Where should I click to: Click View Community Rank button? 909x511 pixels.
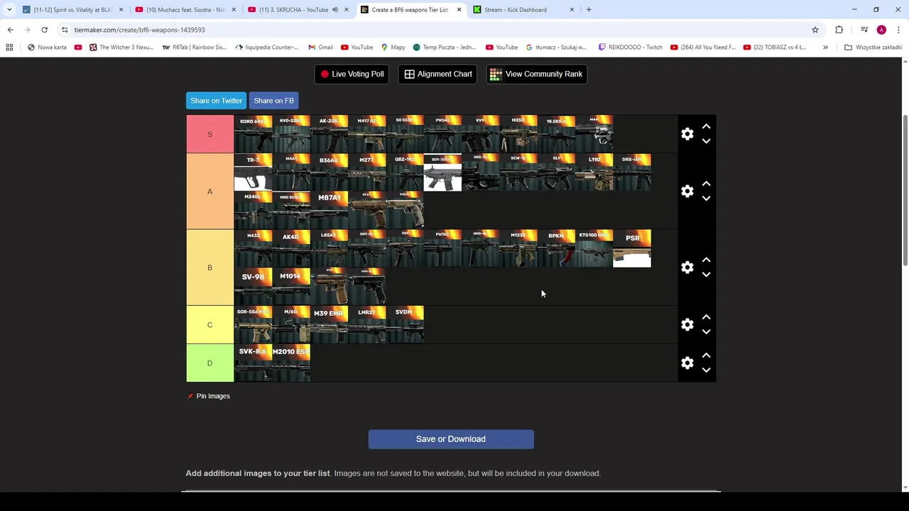click(x=536, y=74)
